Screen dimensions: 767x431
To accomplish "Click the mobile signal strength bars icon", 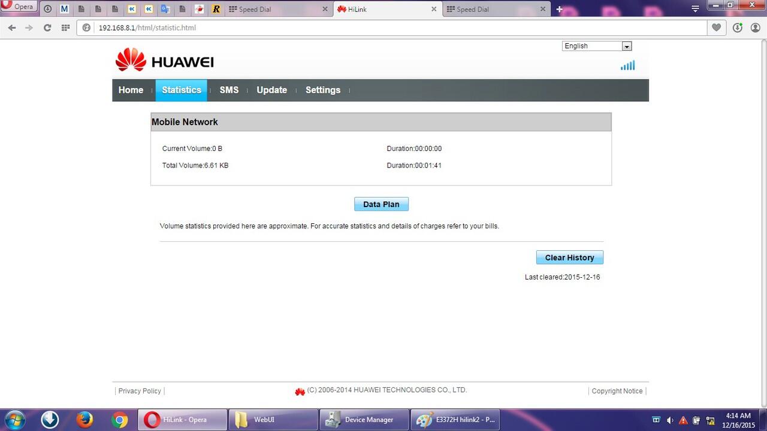I will click(x=627, y=65).
